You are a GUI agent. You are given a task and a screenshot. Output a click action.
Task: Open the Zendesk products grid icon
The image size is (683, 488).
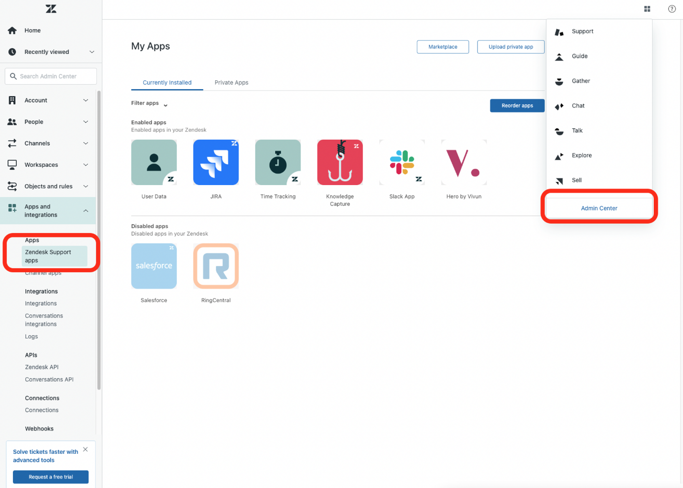[x=647, y=9]
